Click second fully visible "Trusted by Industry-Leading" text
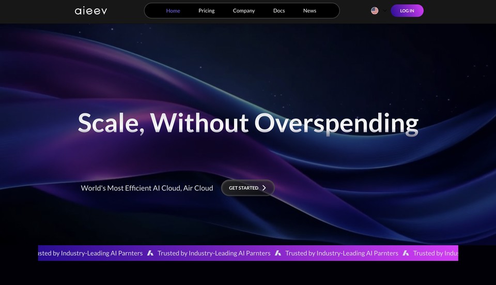Image resolution: width=496 pixels, height=285 pixels. (x=342, y=253)
